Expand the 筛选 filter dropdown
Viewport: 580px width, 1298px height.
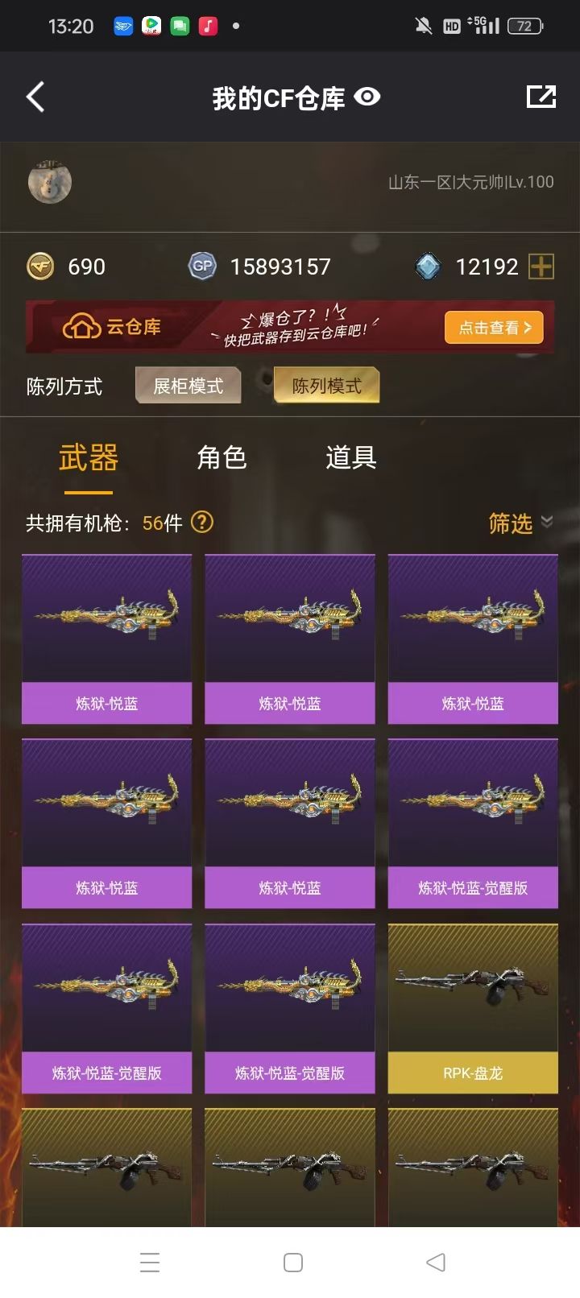coord(520,523)
